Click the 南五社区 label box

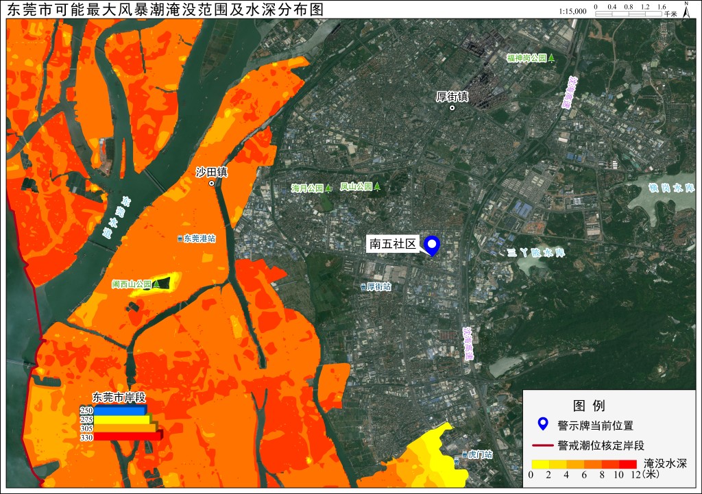coord(393,244)
